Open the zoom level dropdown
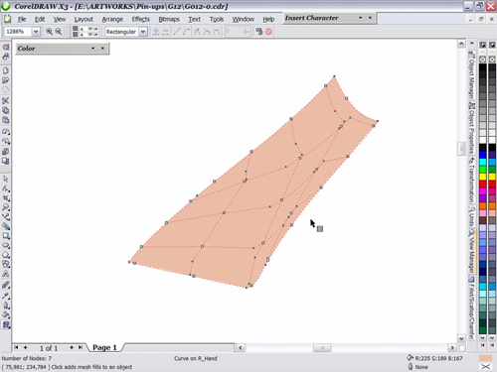The image size is (497, 372). click(x=36, y=32)
